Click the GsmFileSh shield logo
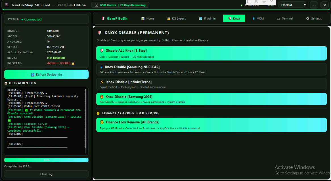331x181 pixels. (103, 18)
